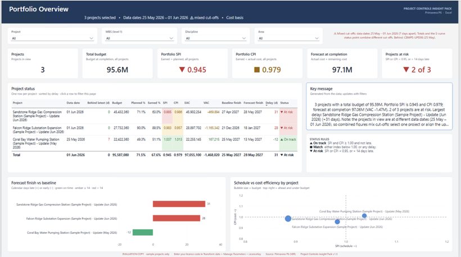
Task: Click the Watch square in Status Rules legend
Action: coord(311,147)
